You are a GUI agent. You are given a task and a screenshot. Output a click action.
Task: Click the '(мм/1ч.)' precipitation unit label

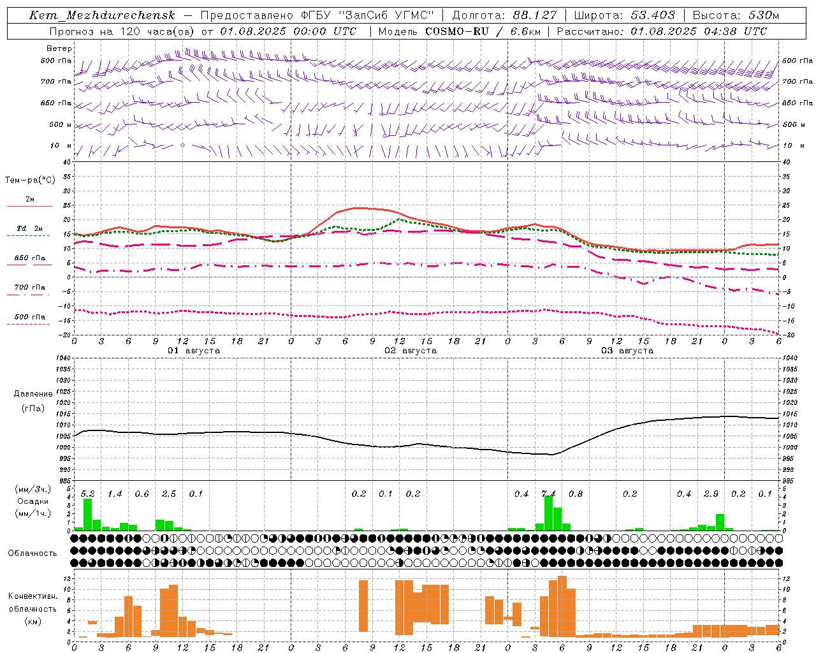pos(33,513)
